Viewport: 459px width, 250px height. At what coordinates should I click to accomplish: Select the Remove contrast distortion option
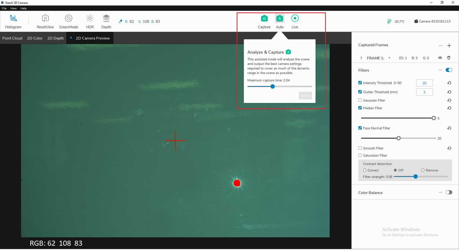pos(423,170)
